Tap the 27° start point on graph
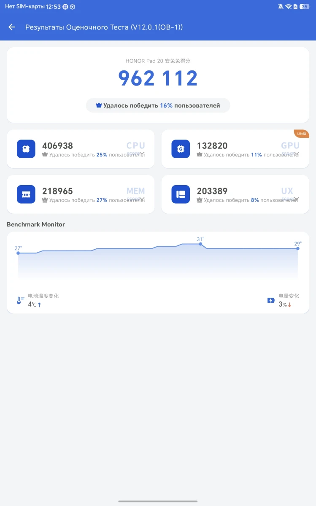This screenshot has width=316, height=506. [x=18, y=253]
